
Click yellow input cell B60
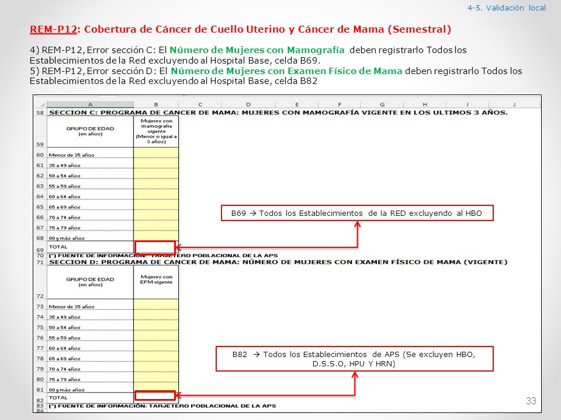point(156,153)
